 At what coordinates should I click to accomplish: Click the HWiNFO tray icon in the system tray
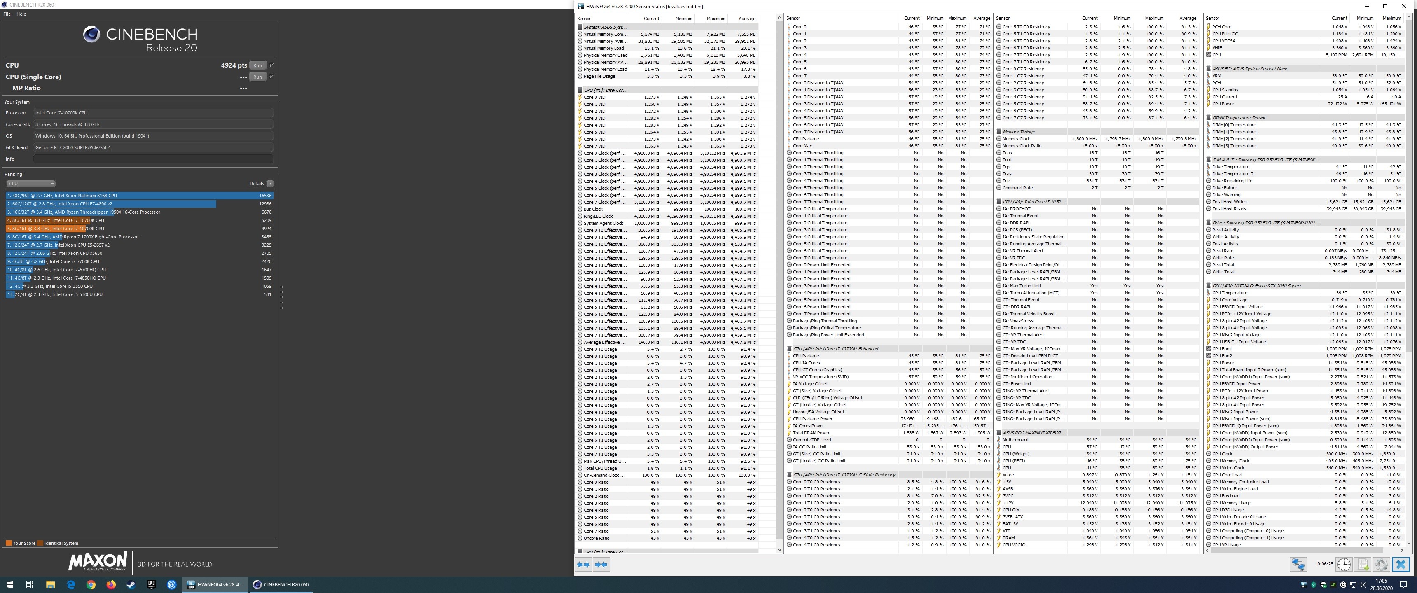tap(1303, 584)
